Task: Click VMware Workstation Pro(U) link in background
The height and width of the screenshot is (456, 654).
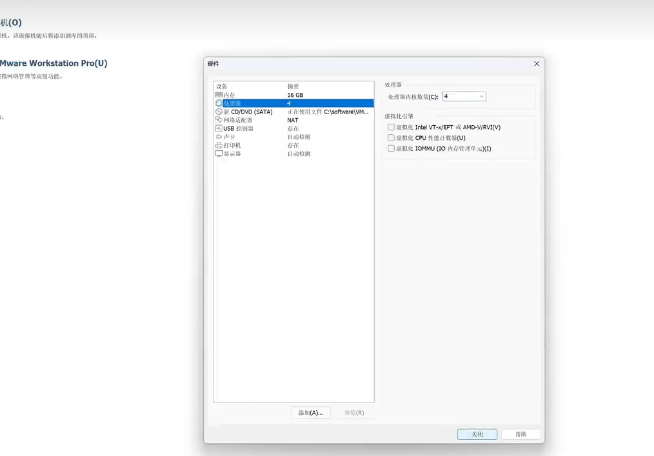Action: (x=54, y=63)
